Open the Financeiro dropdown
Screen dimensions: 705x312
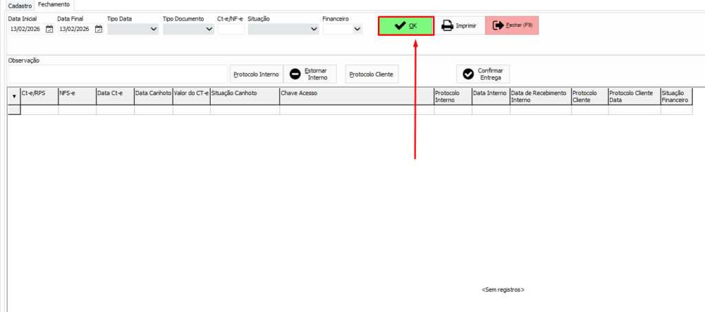point(357,29)
